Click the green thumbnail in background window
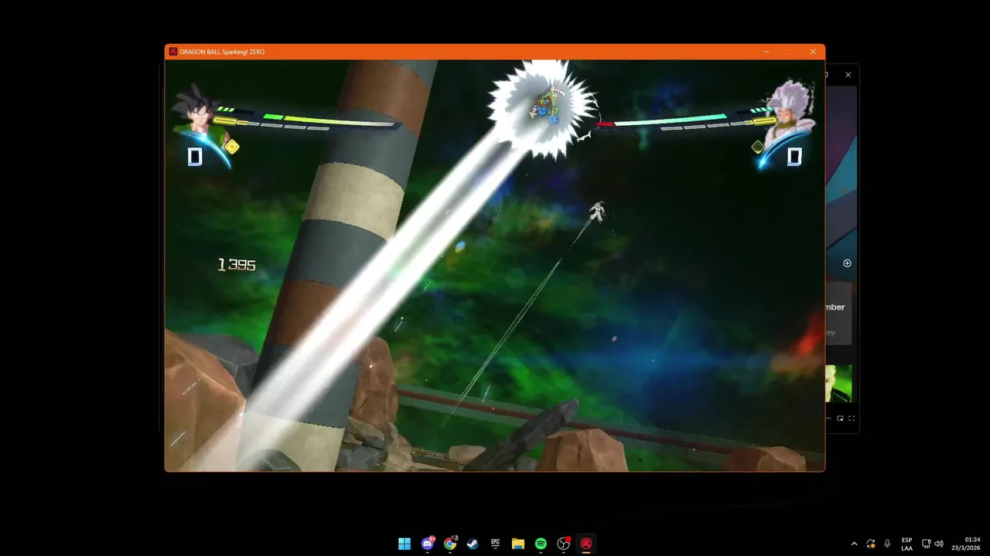 point(838,384)
